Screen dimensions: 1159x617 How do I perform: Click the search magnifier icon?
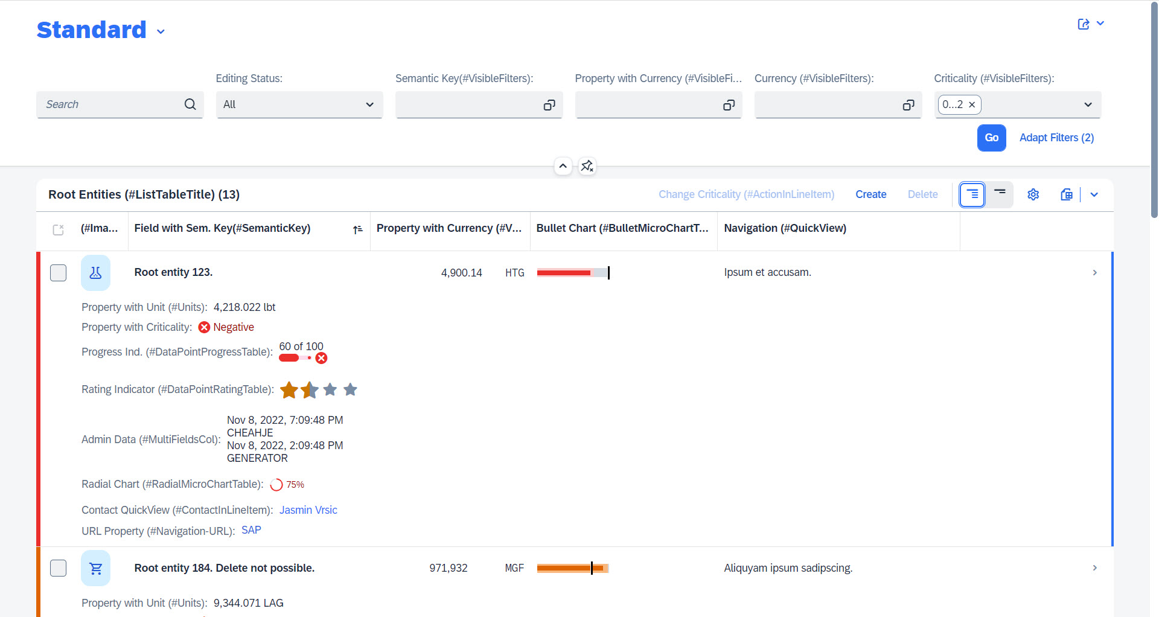(190, 104)
